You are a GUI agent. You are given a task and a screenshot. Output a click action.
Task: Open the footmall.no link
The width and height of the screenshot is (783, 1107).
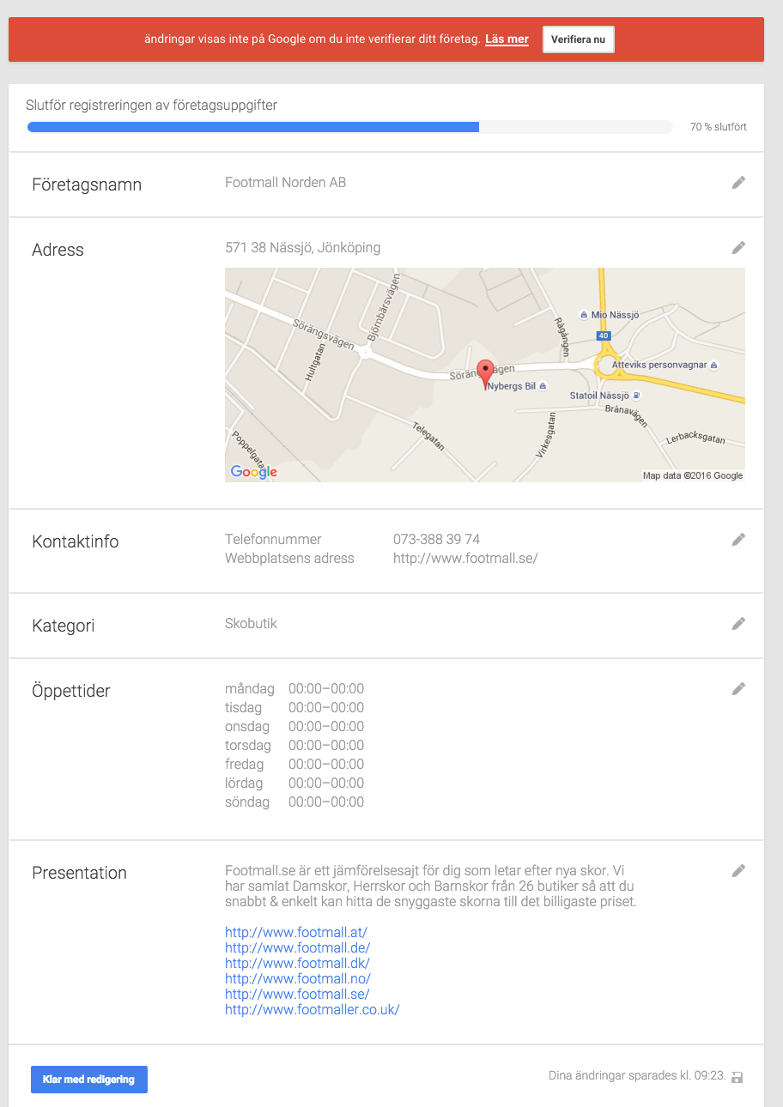pyautogui.click(x=298, y=978)
